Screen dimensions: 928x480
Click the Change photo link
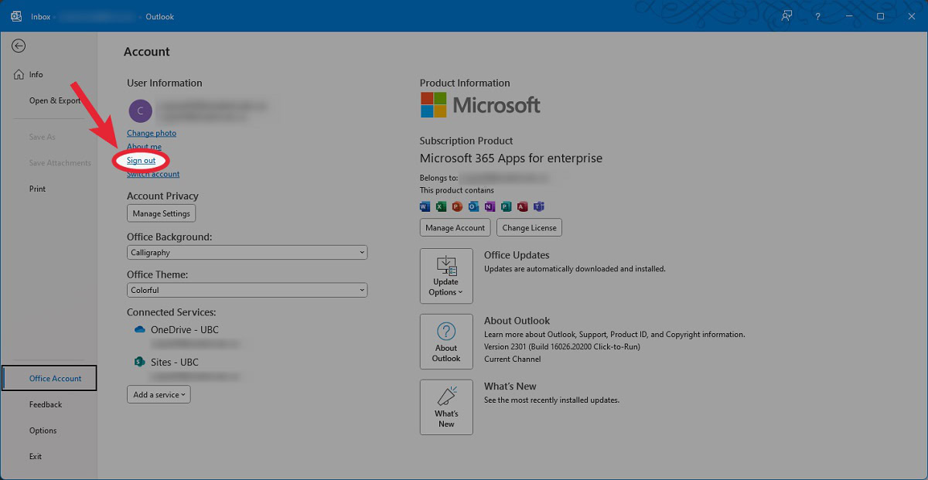click(x=152, y=133)
